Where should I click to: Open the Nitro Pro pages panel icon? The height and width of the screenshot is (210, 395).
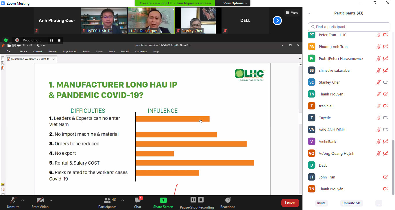coord(3,58)
